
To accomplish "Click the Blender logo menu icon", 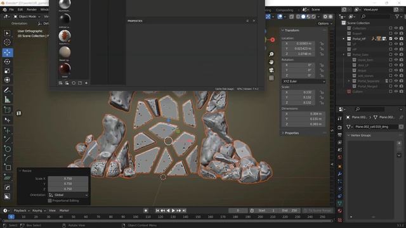I will coord(4,9).
